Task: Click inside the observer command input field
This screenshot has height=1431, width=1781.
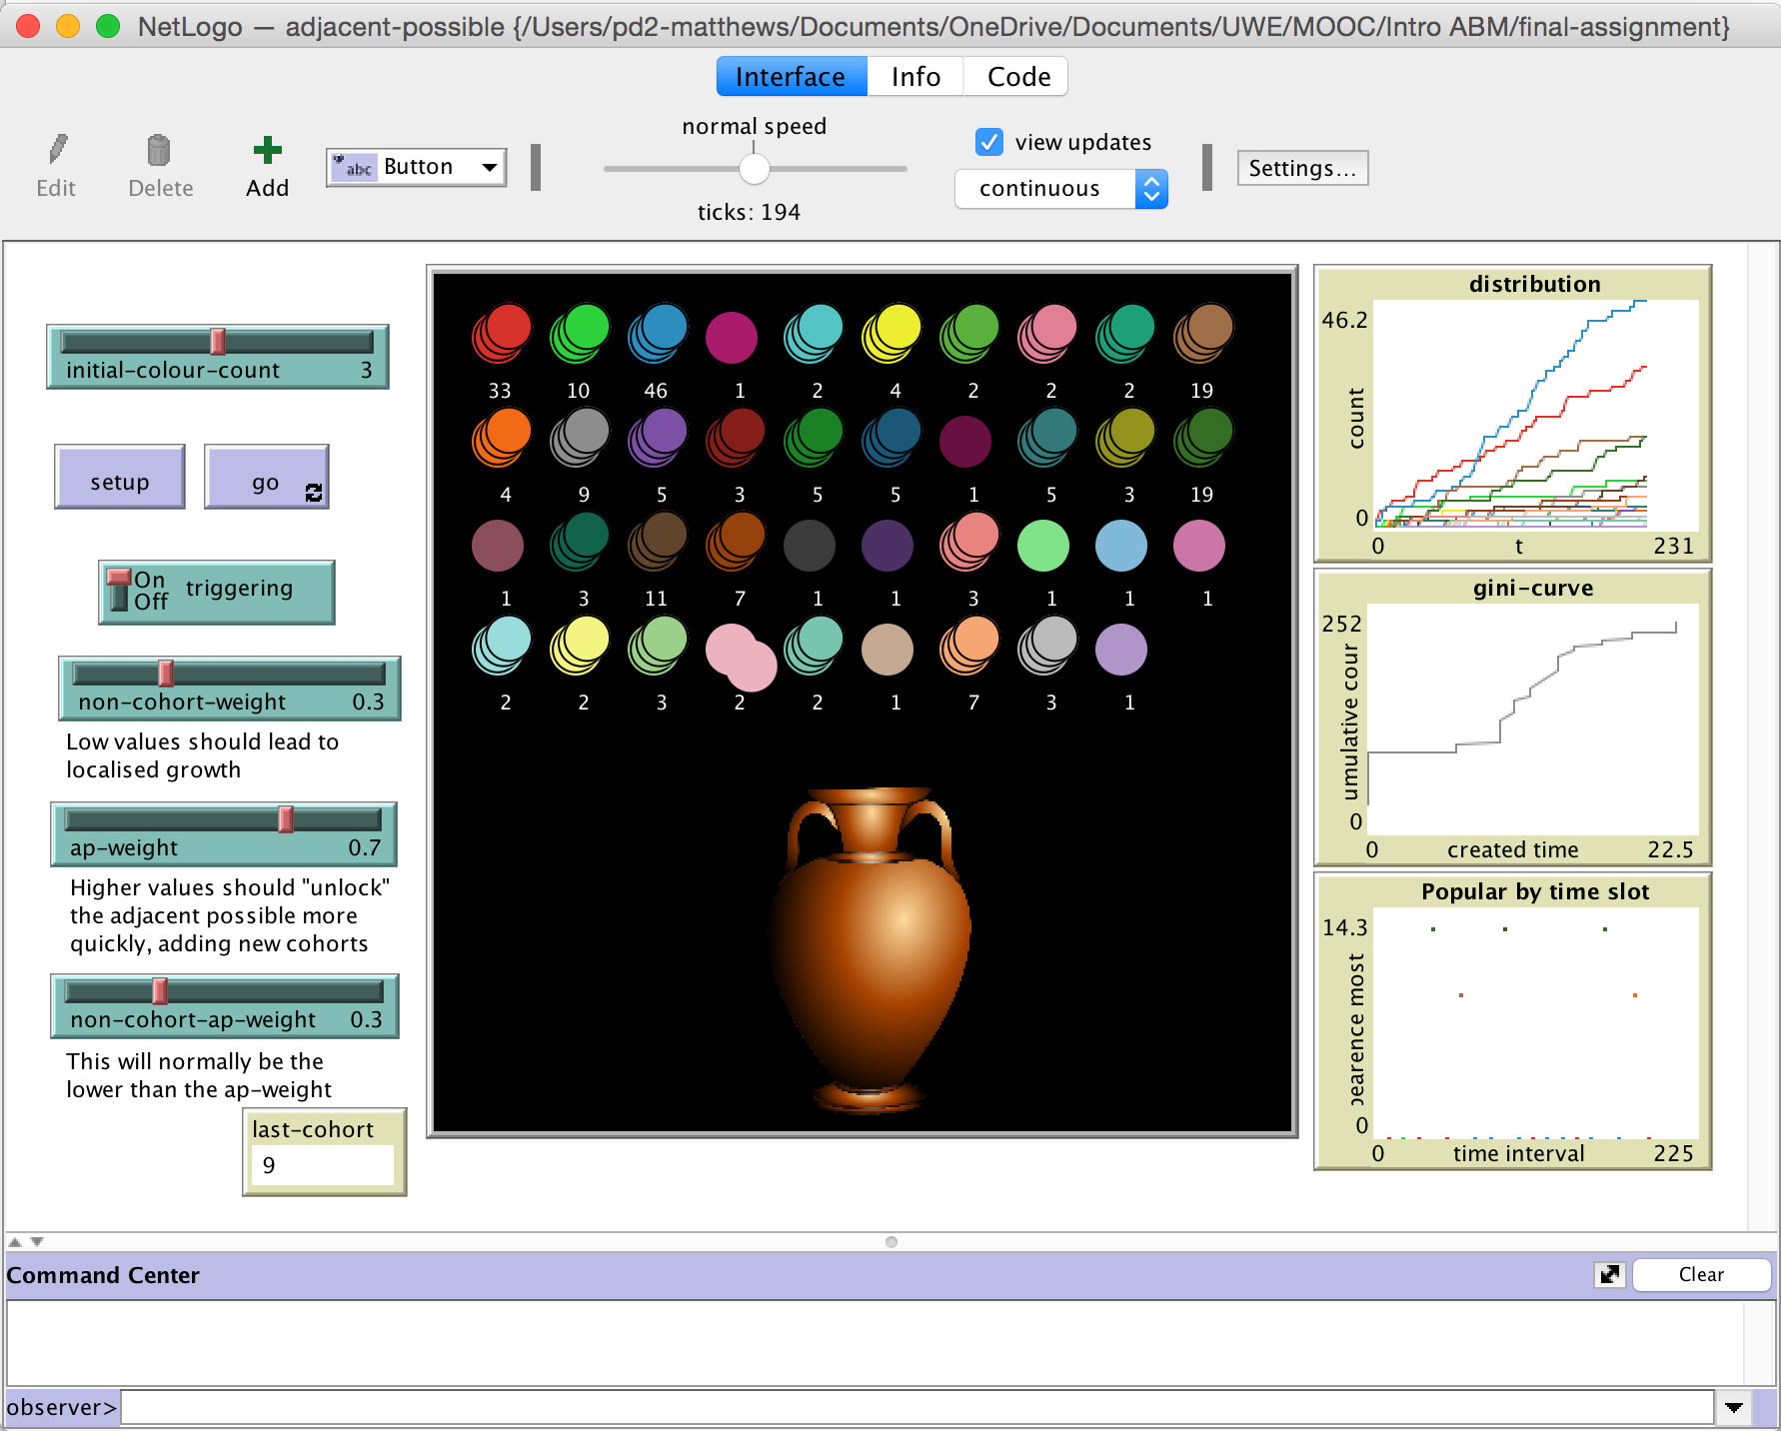Action: pos(899,1407)
